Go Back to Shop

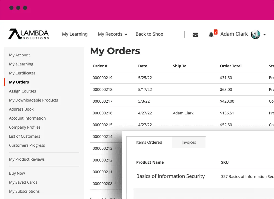point(149,34)
